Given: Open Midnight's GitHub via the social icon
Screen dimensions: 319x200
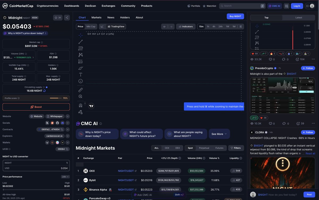Looking at the screenshot, I should 57,123.
